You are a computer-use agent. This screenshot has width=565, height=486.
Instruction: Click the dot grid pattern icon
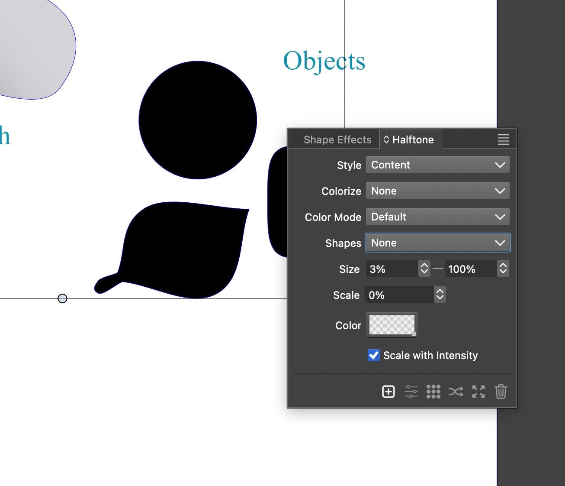[x=433, y=392]
